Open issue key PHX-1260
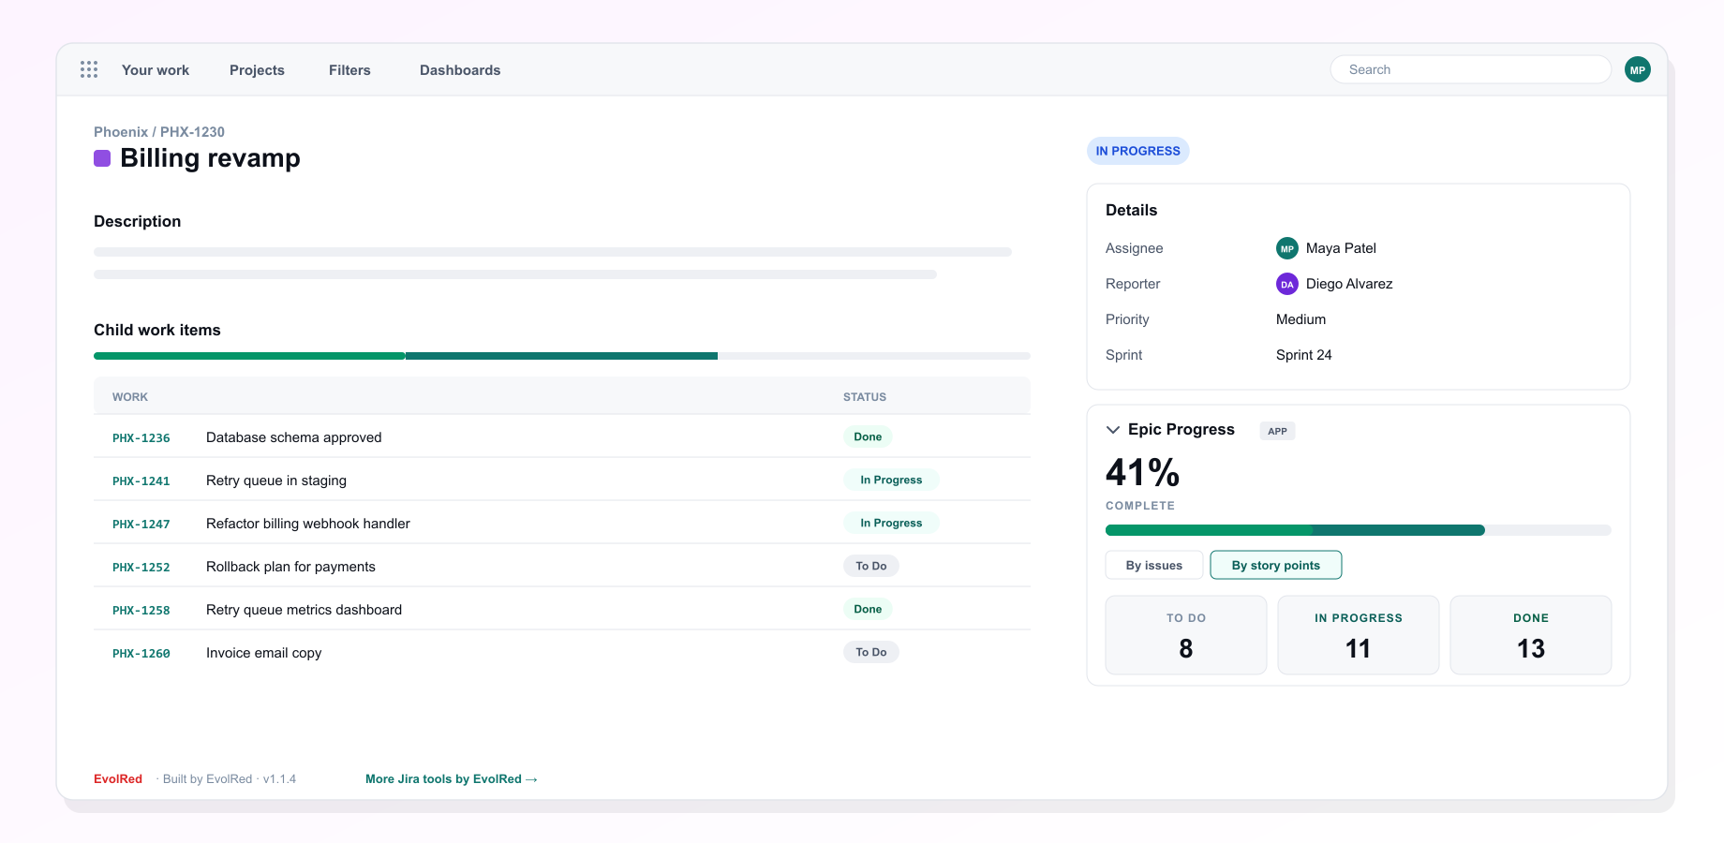This screenshot has width=1724, height=843. click(x=141, y=653)
